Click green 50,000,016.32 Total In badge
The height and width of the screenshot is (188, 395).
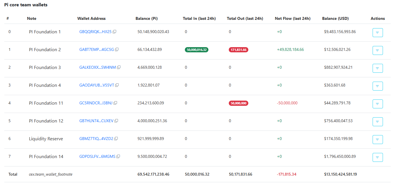coord(197,50)
